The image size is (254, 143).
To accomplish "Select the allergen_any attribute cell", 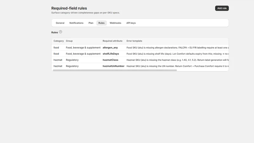I will click(110, 47).
